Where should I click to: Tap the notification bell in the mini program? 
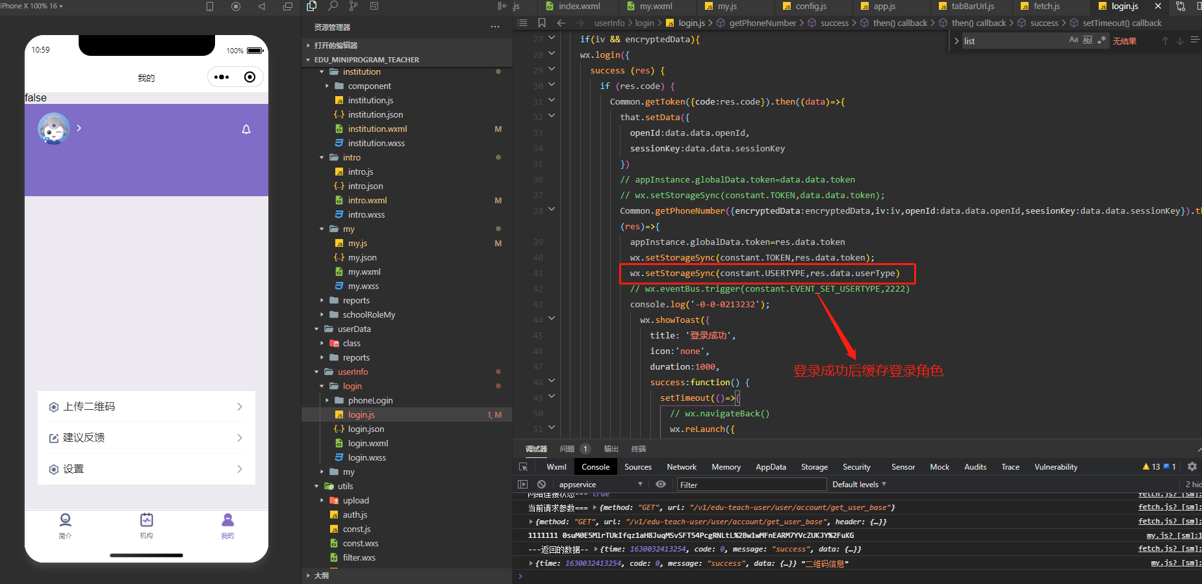tap(246, 129)
